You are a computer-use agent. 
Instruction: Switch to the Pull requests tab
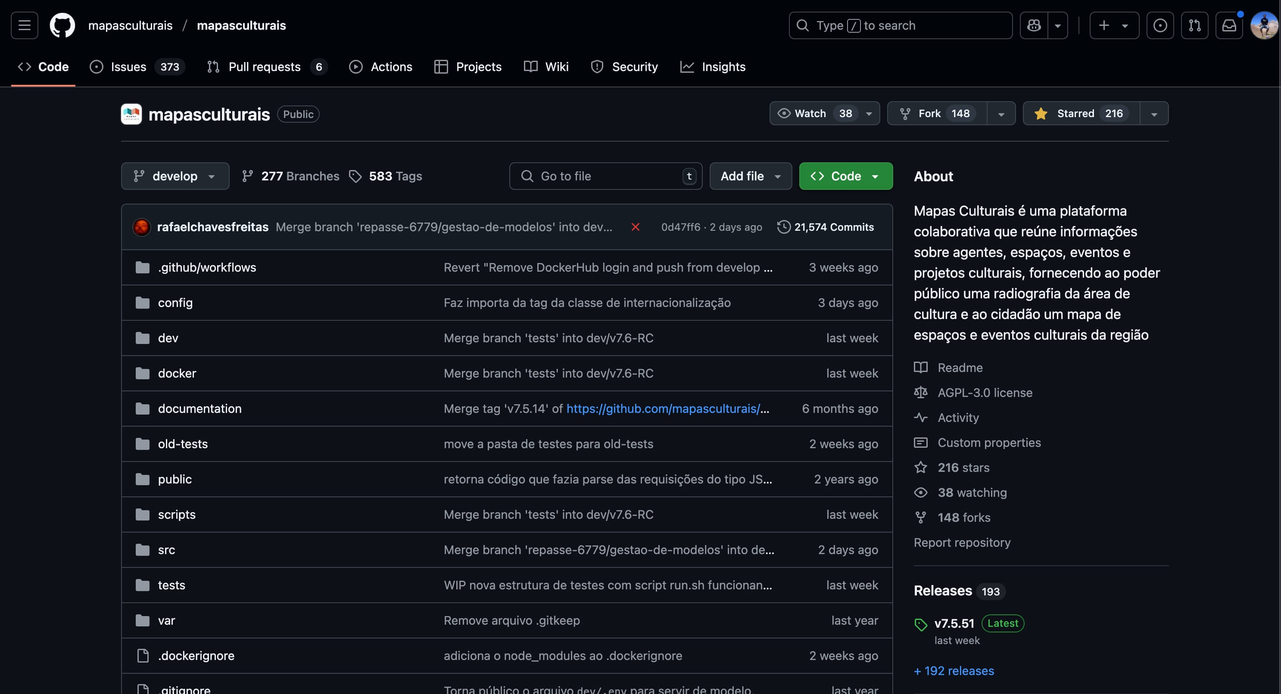coord(264,67)
